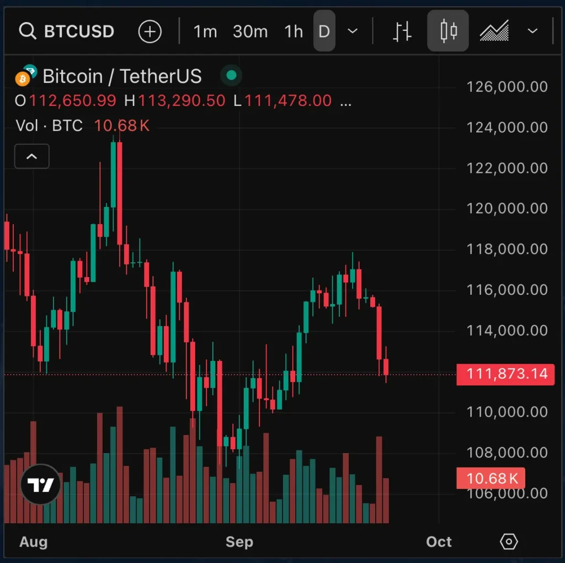Click the Vol · BTC indicator label
Screen dimensions: 565x563
[x=49, y=126]
